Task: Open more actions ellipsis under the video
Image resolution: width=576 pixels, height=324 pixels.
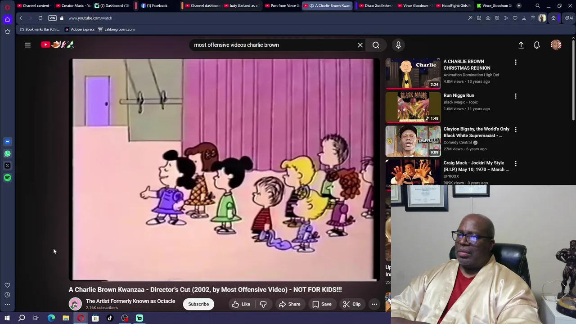Action: pos(374,304)
